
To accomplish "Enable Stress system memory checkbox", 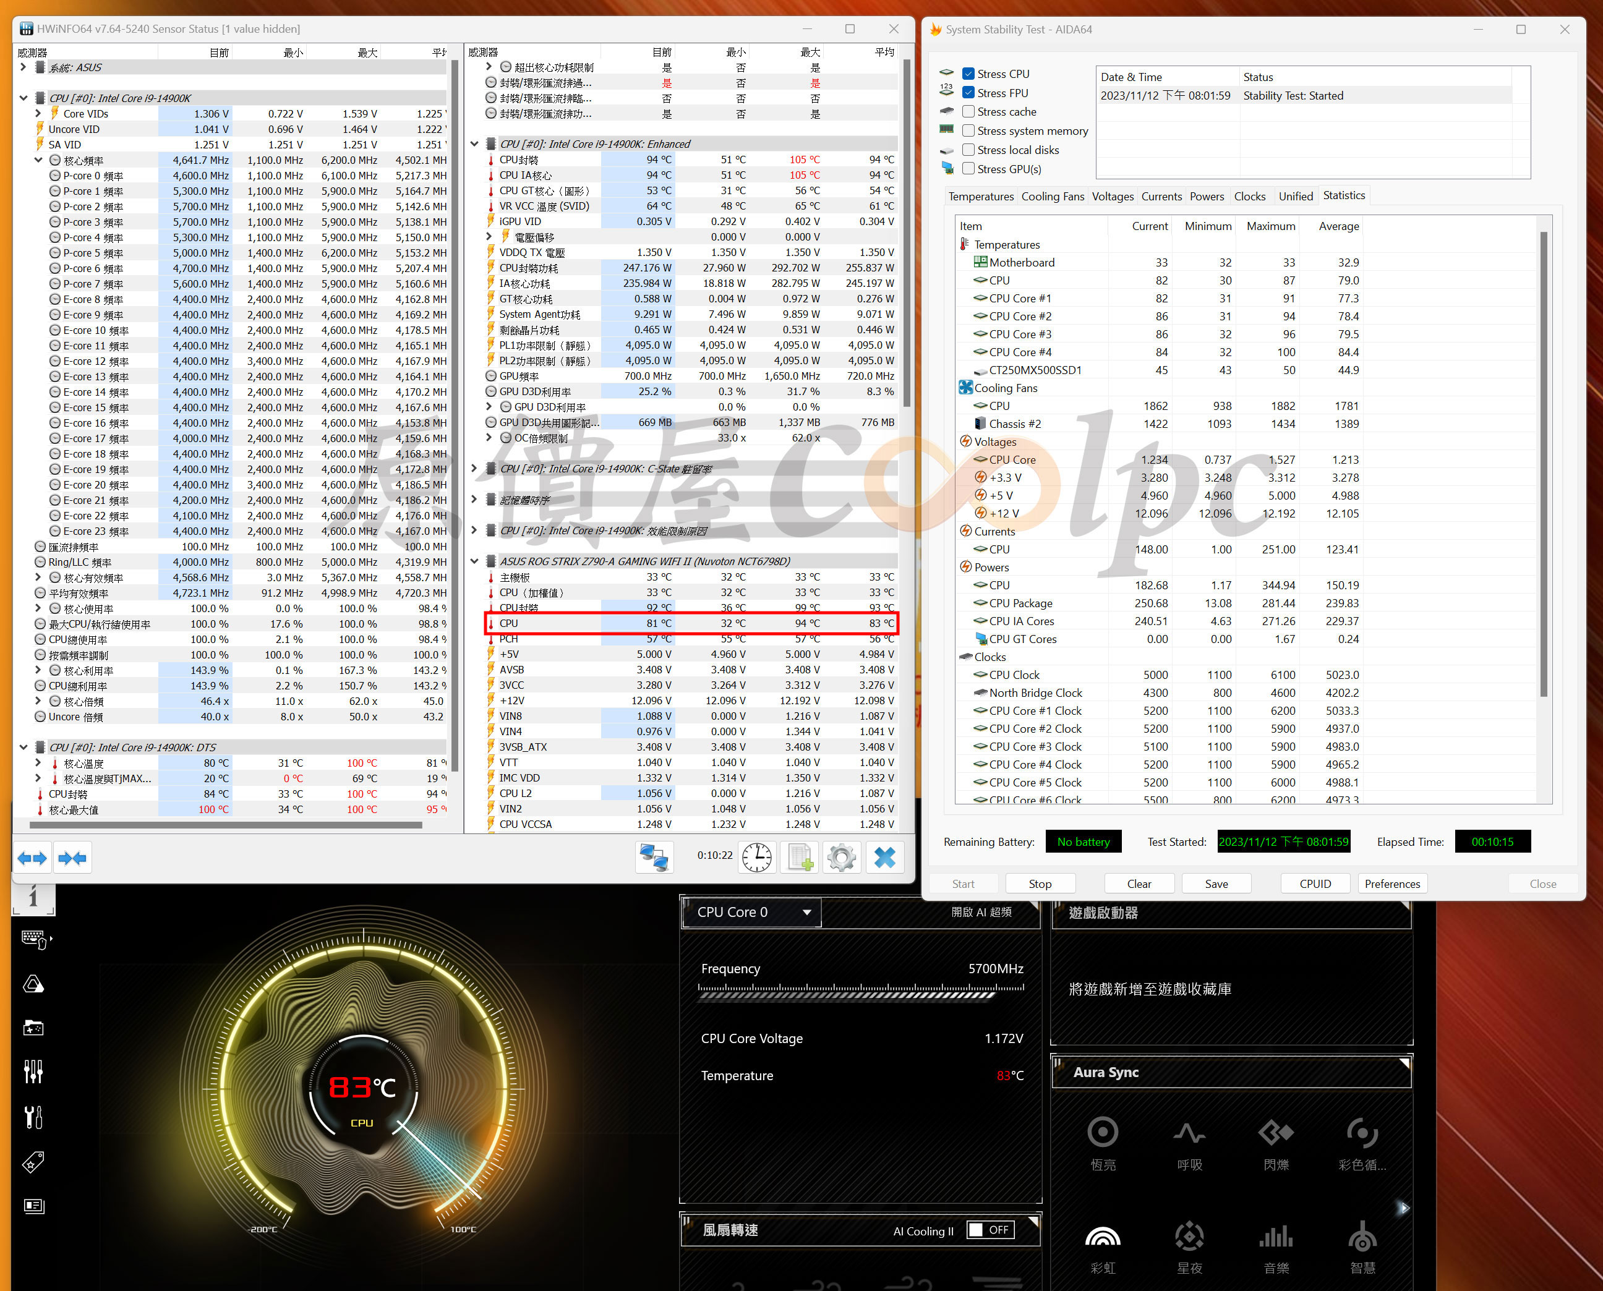I will tap(968, 131).
